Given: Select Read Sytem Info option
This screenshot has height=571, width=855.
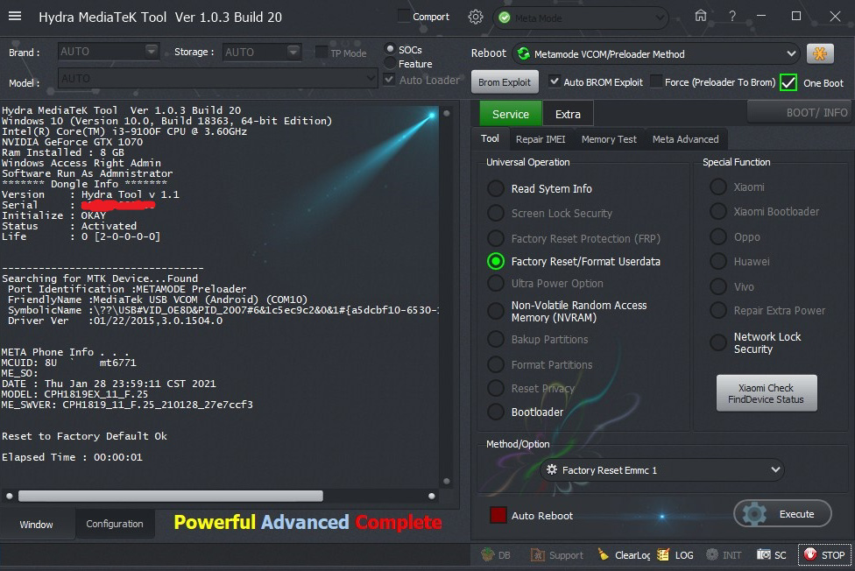Looking at the screenshot, I should [496, 188].
